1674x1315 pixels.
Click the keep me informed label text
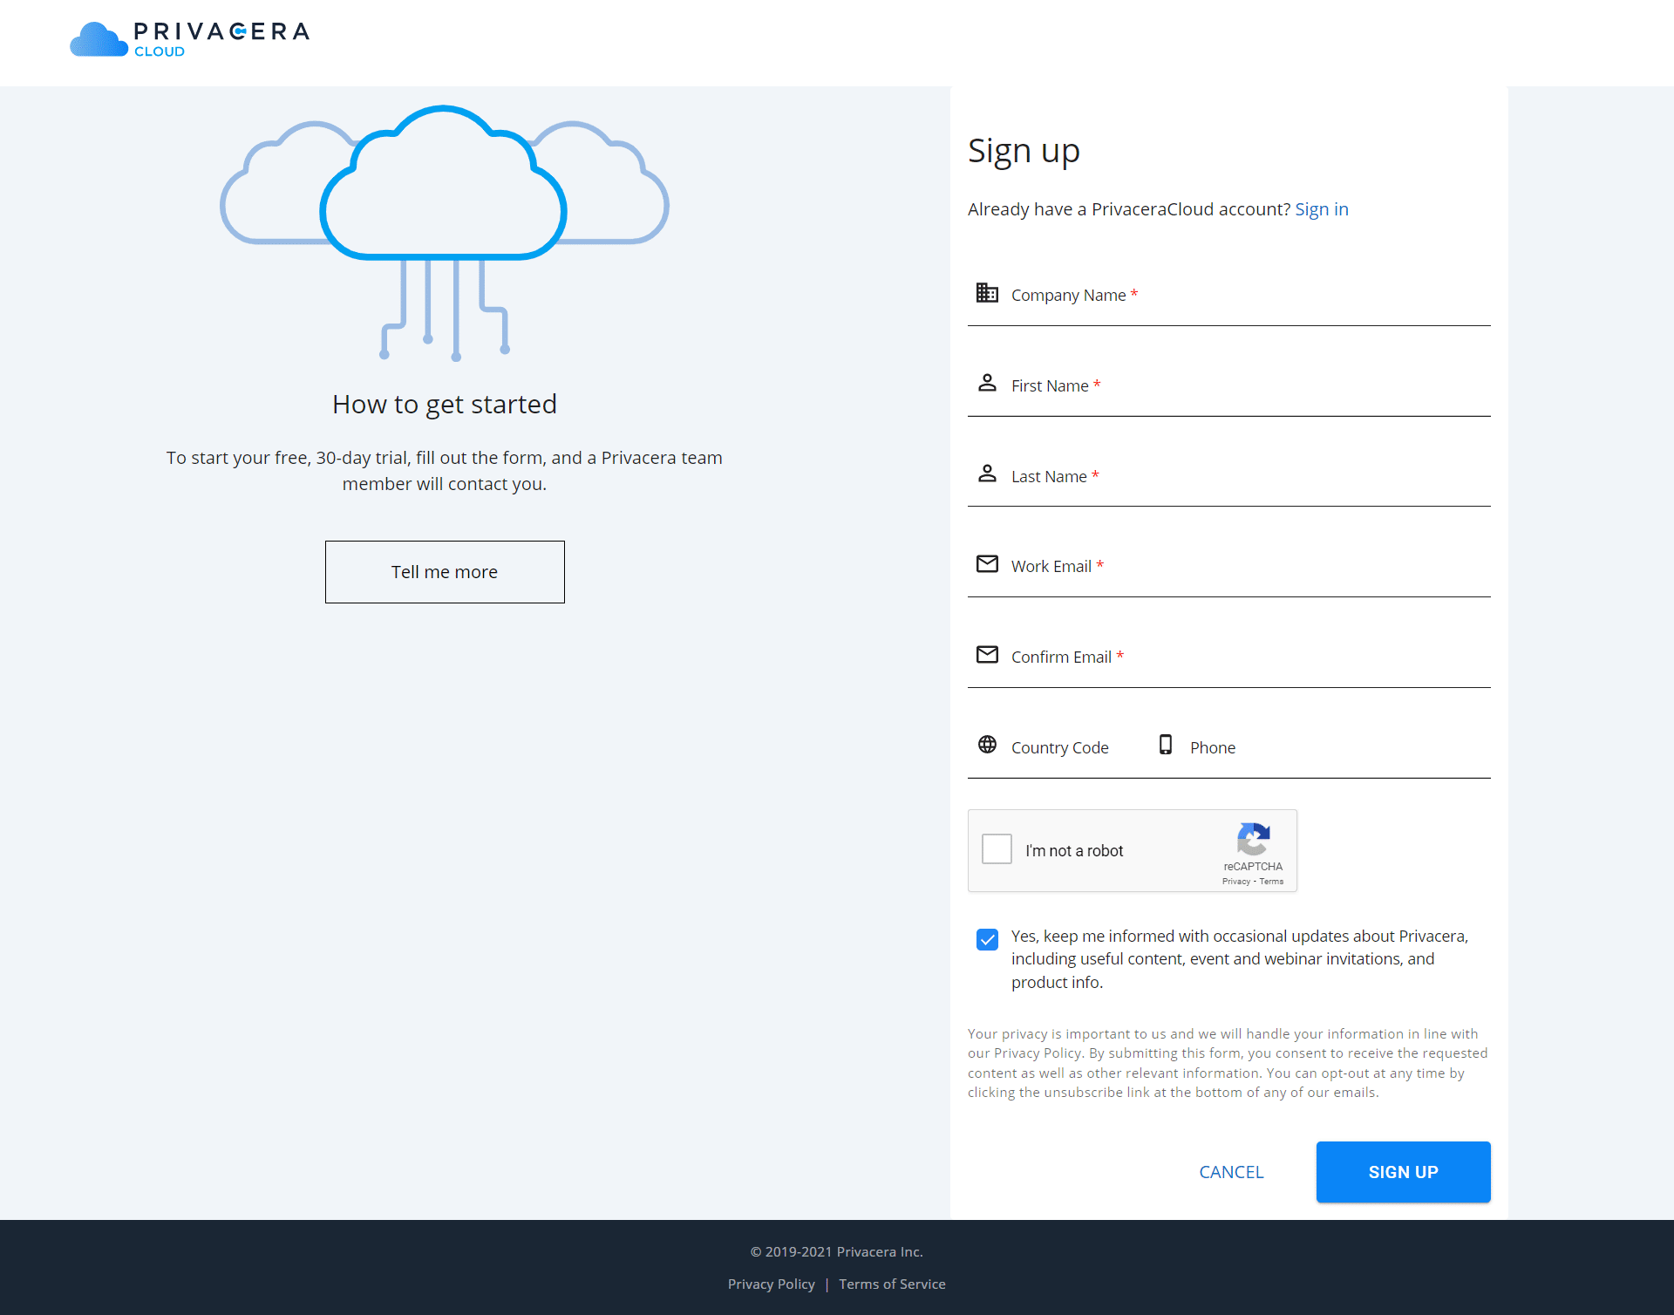(1240, 959)
